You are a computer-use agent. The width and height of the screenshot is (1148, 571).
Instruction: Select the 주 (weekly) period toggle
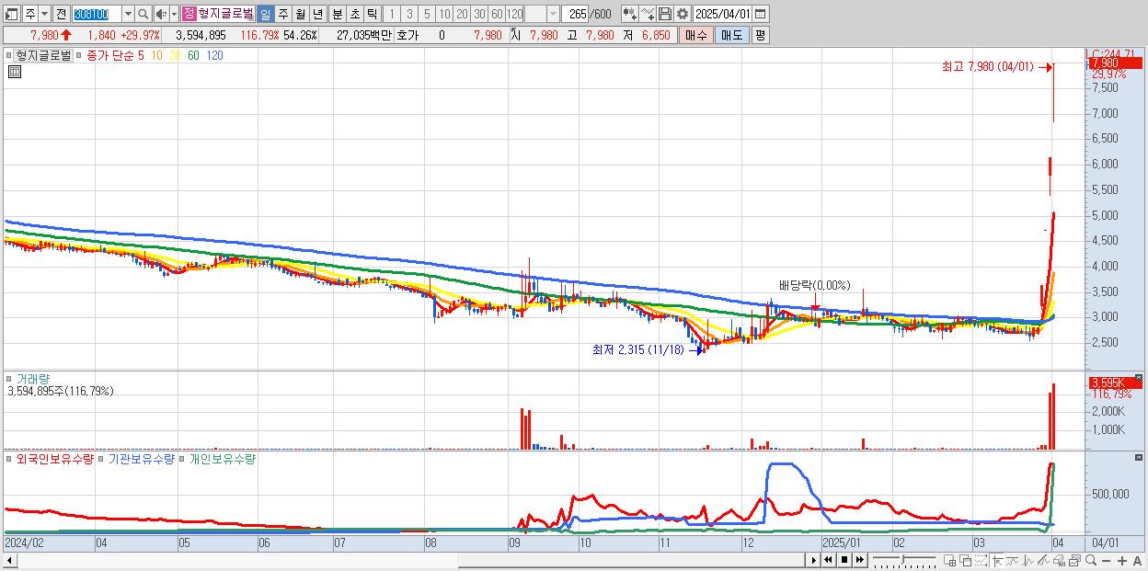click(x=282, y=14)
